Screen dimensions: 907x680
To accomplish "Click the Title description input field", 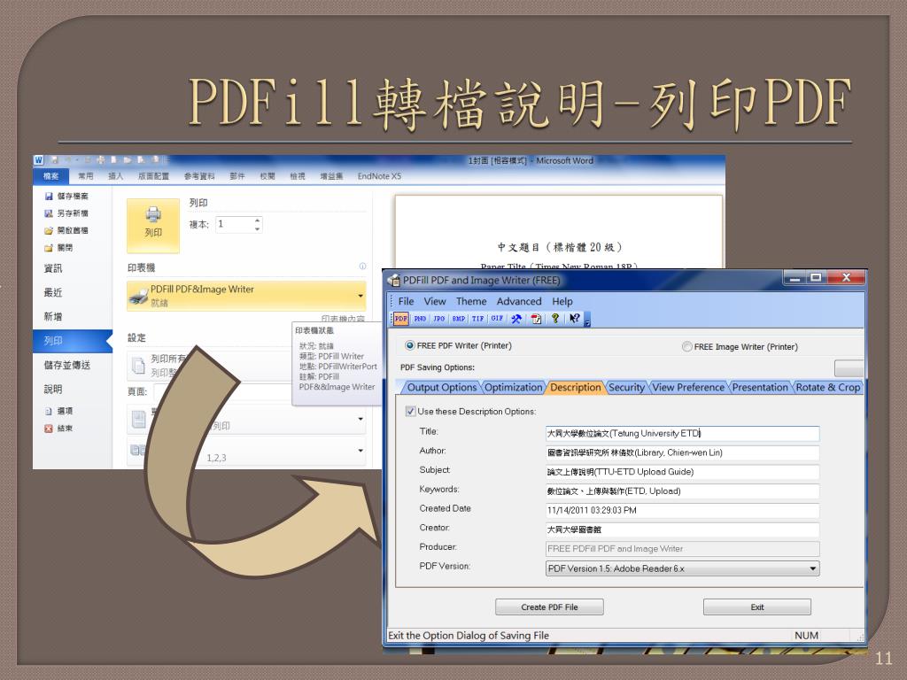I will tap(683, 433).
